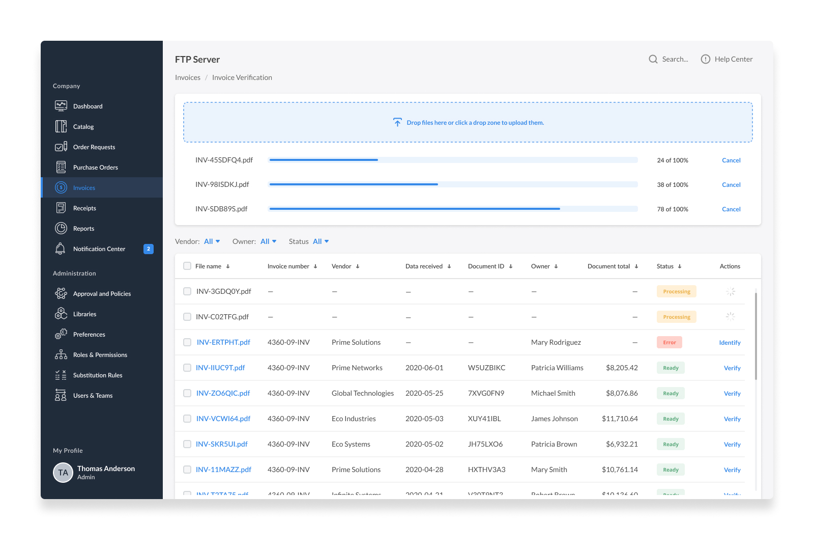Open the Status filter dropdown

pos(321,241)
